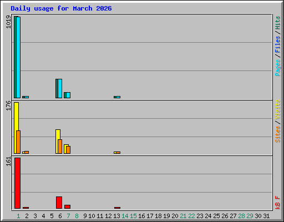
Task: Click day label 14 on the x-axis
Action: [125, 216]
